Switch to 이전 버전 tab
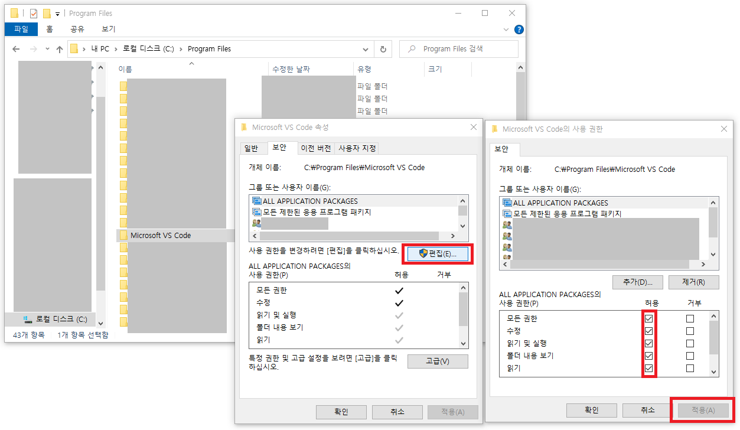The image size is (740, 430). [x=315, y=148]
